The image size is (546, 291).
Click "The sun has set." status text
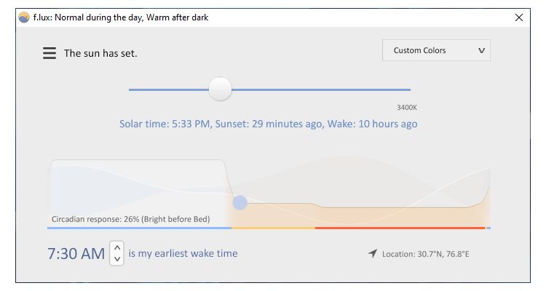(x=100, y=53)
